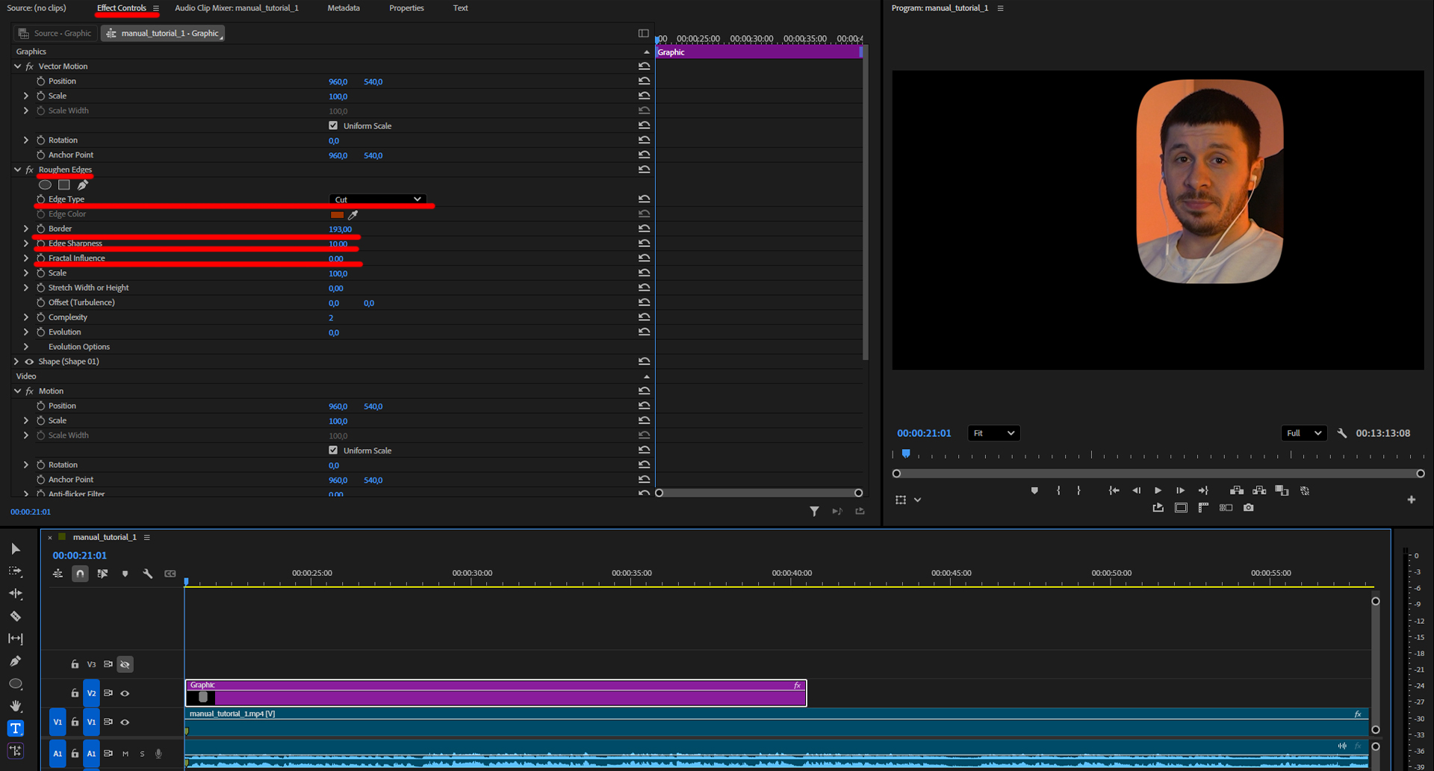Open the Source: (no clips) tab

point(37,8)
